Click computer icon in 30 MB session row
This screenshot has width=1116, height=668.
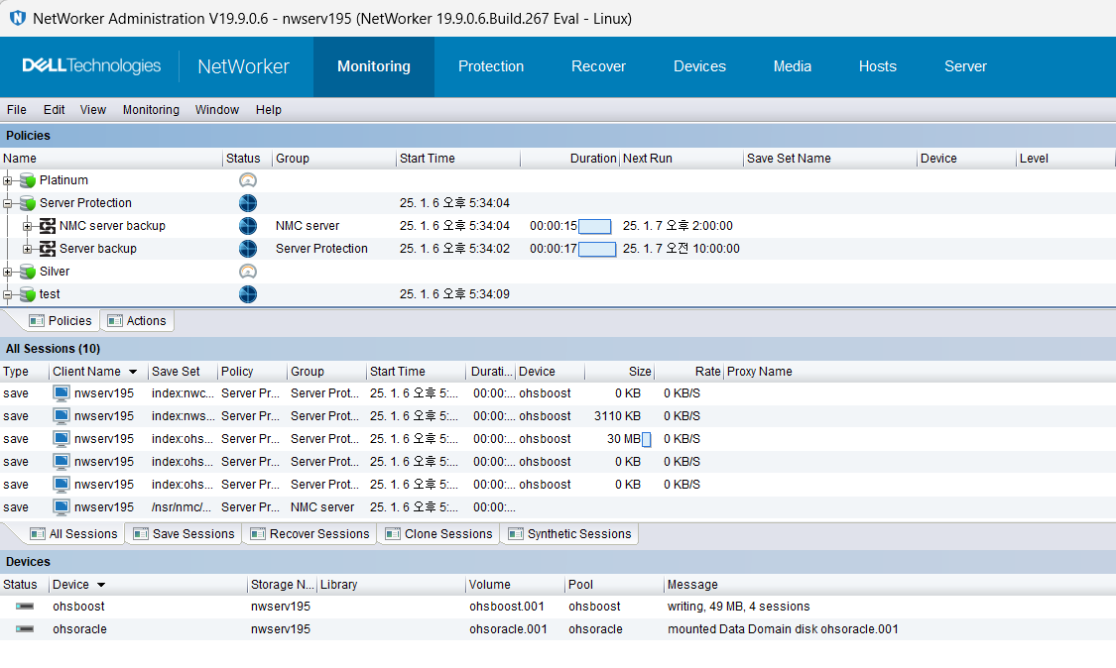(62, 438)
